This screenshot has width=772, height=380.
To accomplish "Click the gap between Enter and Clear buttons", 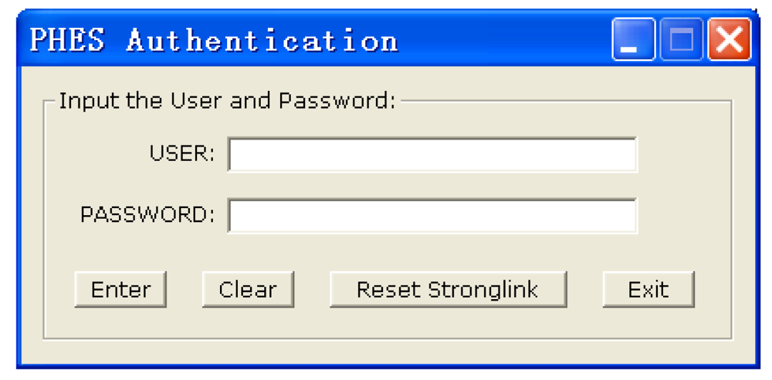I will pos(185,290).
